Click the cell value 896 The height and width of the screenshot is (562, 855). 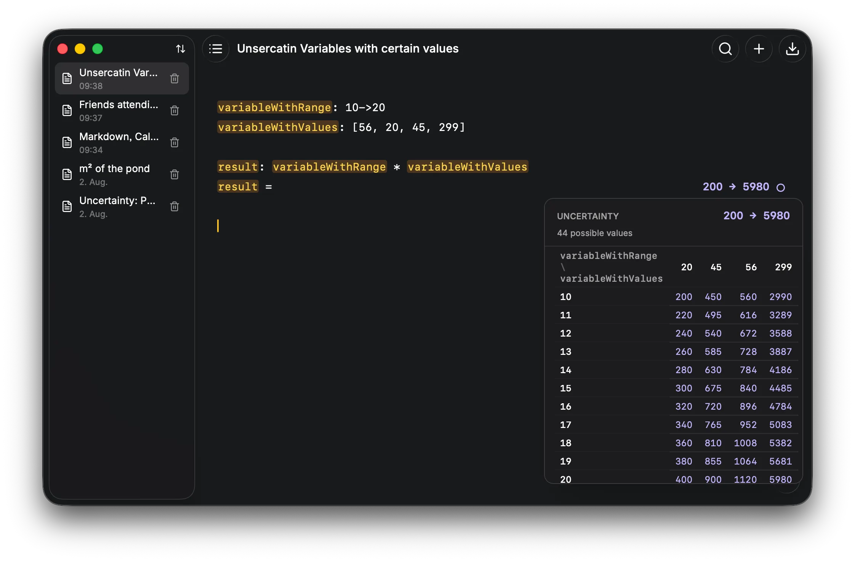point(748,407)
